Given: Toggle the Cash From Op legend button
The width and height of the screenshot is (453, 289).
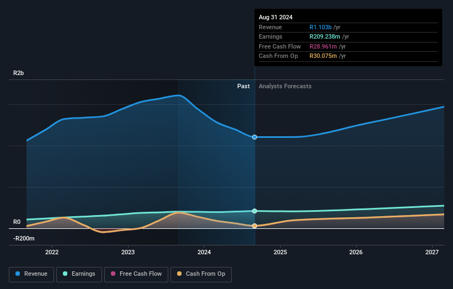Looking at the screenshot, I should pyautogui.click(x=201, y=274).
